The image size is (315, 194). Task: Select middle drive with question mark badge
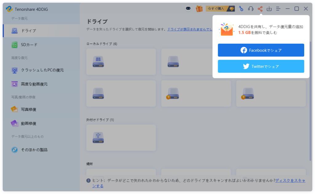pyautogui.click(x=196, y=93)
